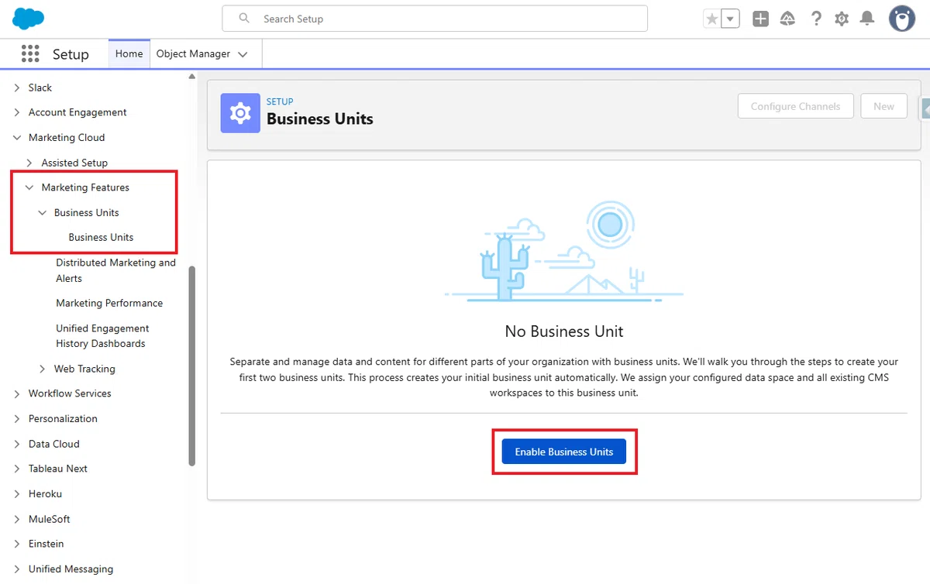
Task: Open the notifications bell
Action: click(x=868, y=19)
